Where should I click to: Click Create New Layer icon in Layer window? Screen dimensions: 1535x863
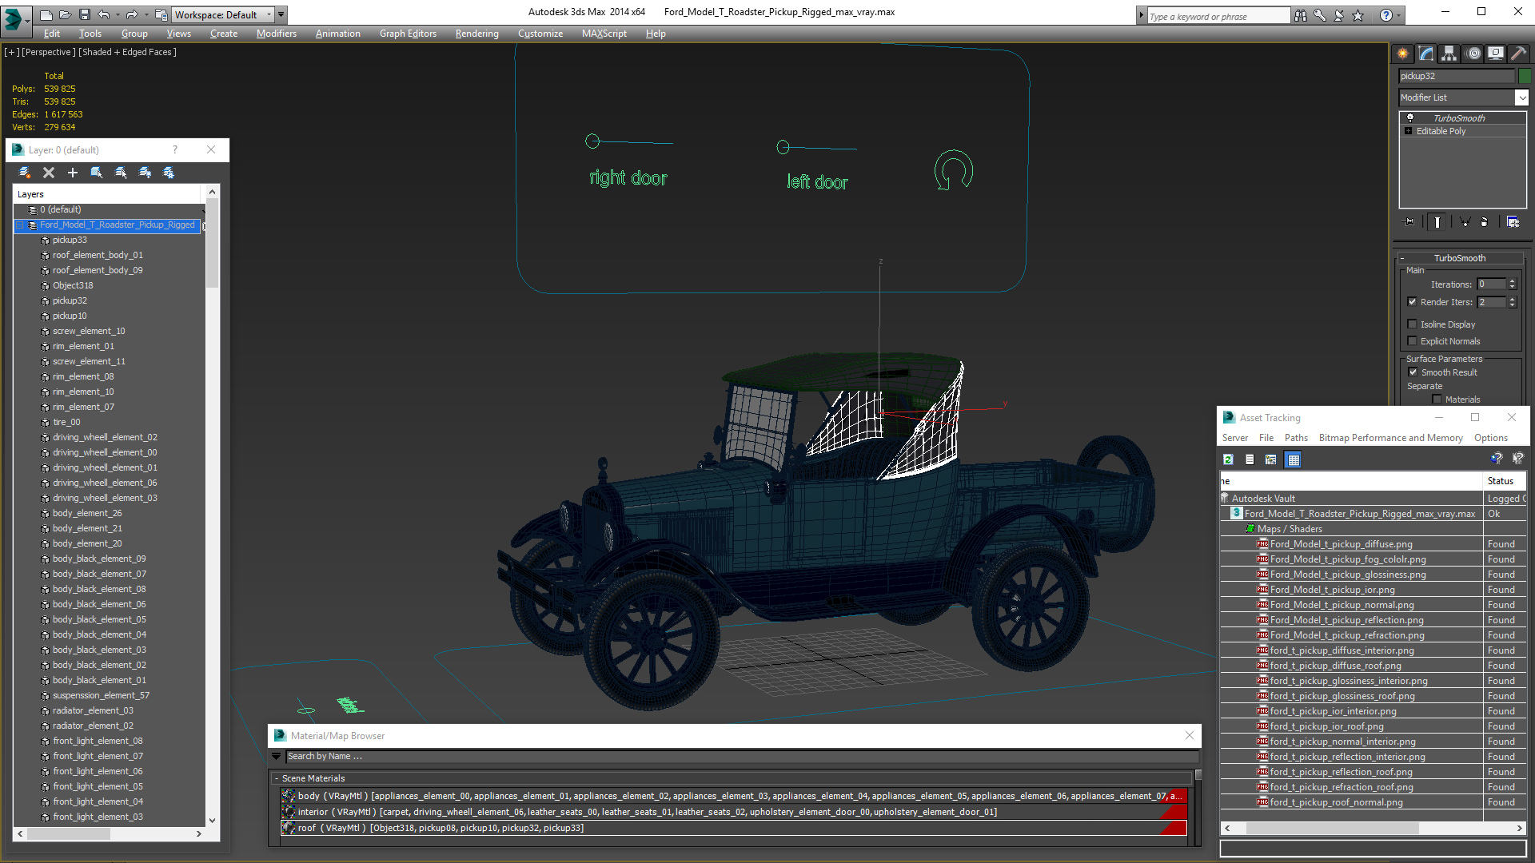tap(25, 173)
